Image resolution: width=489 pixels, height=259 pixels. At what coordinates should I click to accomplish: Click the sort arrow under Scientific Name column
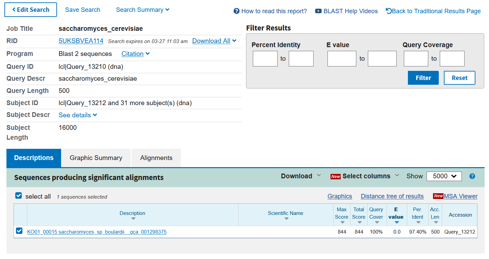click(286, 219)
